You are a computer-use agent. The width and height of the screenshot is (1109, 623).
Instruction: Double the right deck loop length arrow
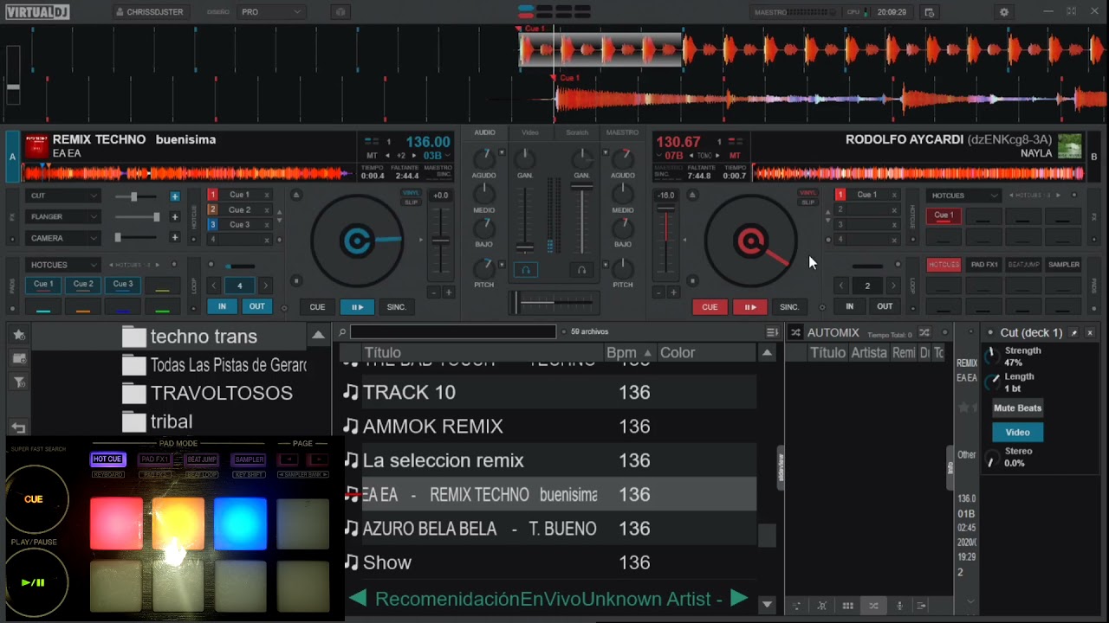(893, 286)
